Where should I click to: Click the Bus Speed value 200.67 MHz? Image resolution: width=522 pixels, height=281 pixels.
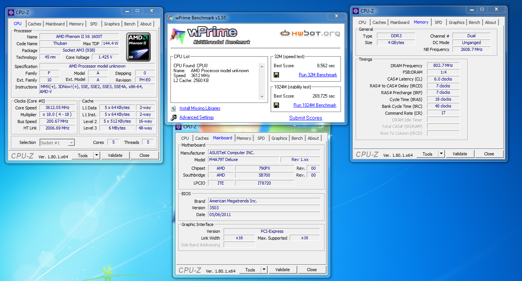pos(57,122)
